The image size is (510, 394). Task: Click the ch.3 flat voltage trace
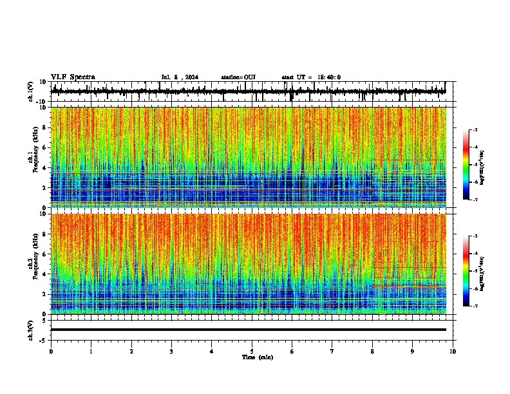[249, 330]
